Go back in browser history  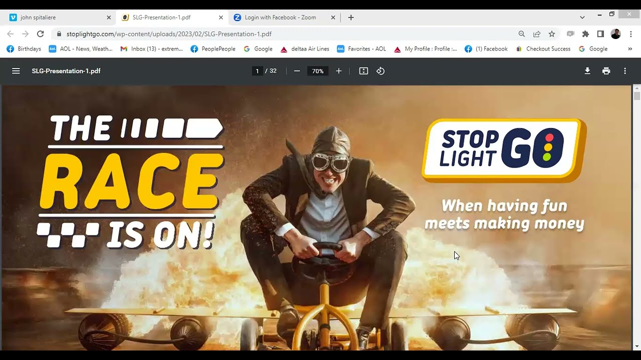coord(11,34)
